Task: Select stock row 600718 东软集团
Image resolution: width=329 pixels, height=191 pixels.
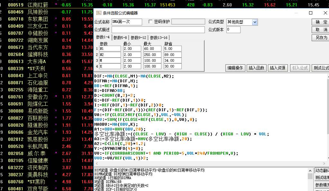Action: point(47,19)
